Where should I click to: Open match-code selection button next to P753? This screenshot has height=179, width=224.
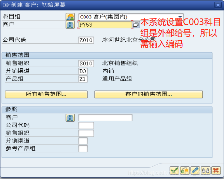click(x=136, y=25)
